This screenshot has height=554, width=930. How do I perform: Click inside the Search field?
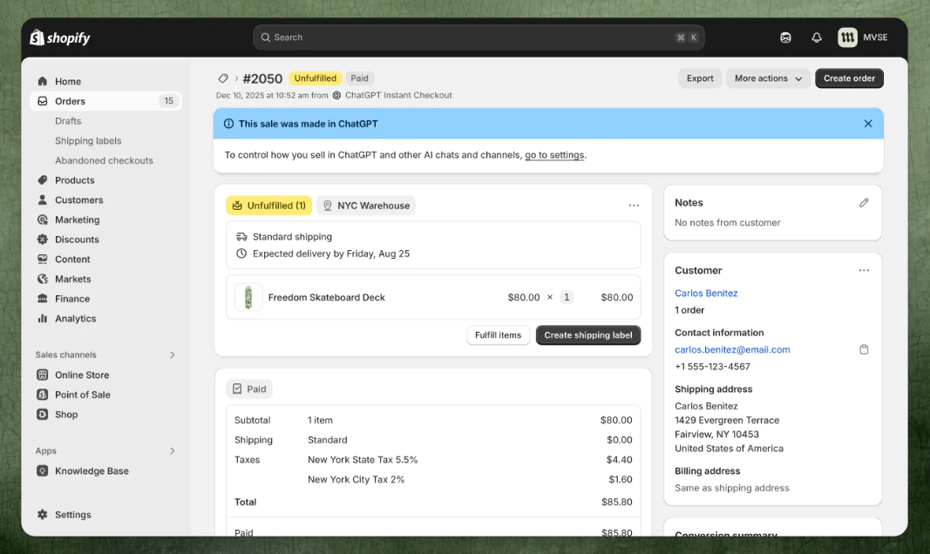point(477,37)
